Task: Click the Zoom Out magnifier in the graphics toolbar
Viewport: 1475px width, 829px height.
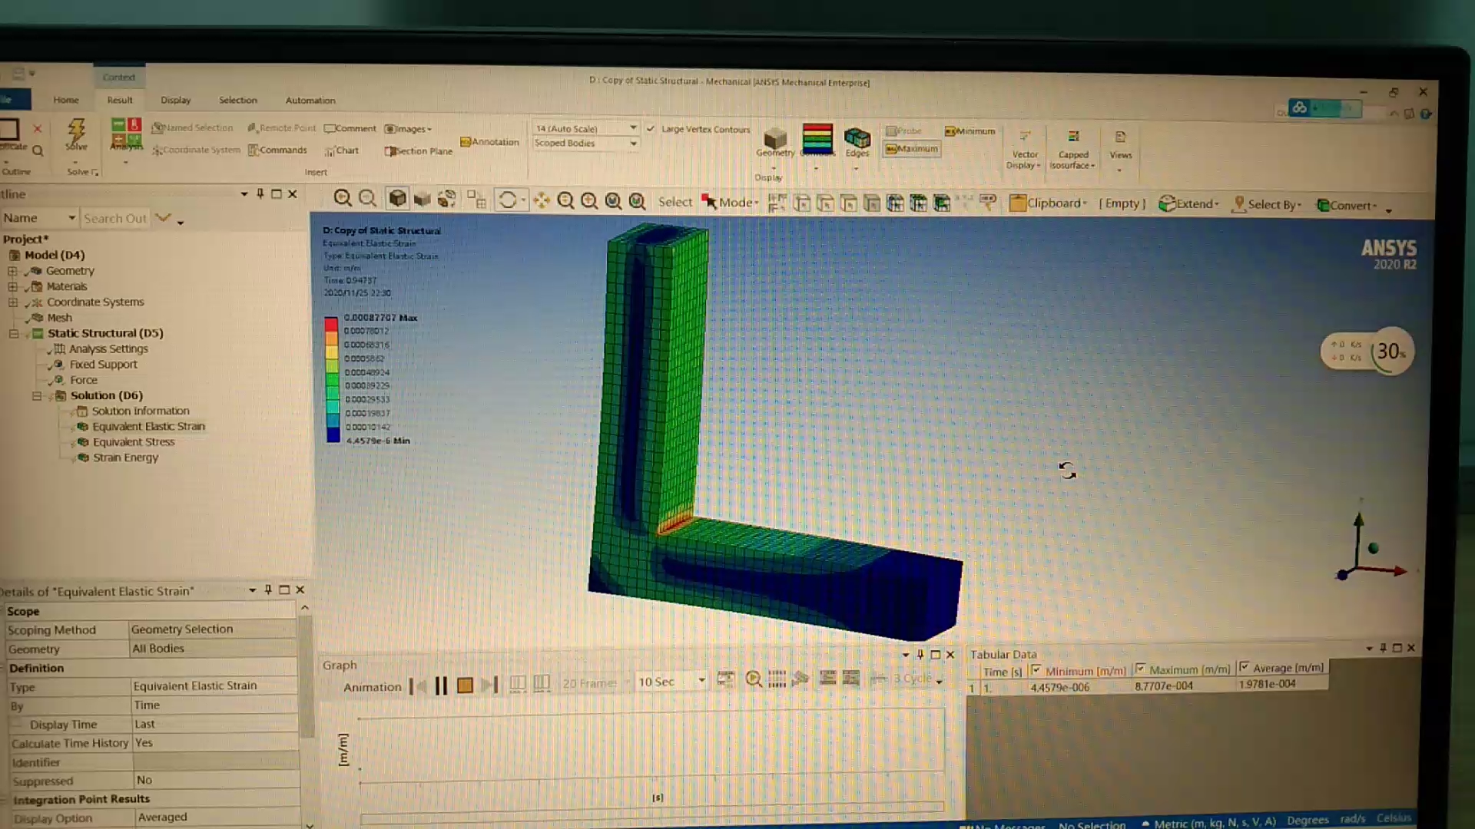Action: (x=367, y=199)
